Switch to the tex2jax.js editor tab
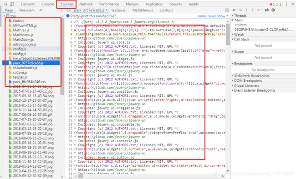 pos(118,10)
